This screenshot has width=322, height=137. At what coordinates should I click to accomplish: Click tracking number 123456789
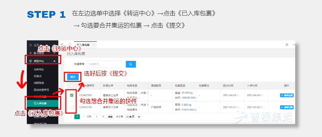click(x=86, y=107)
